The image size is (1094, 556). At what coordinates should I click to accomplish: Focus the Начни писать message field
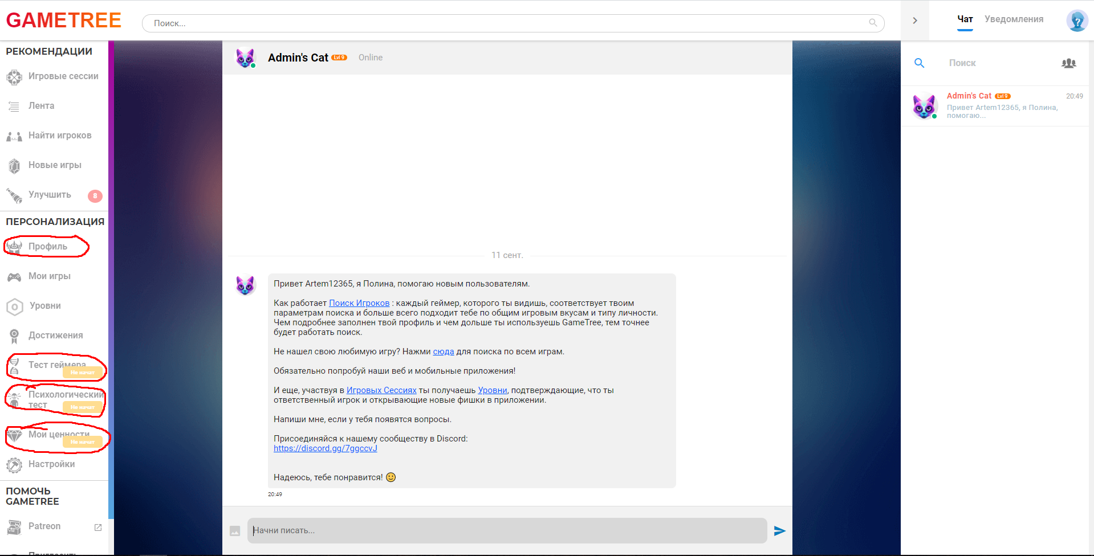click(506, 530)
